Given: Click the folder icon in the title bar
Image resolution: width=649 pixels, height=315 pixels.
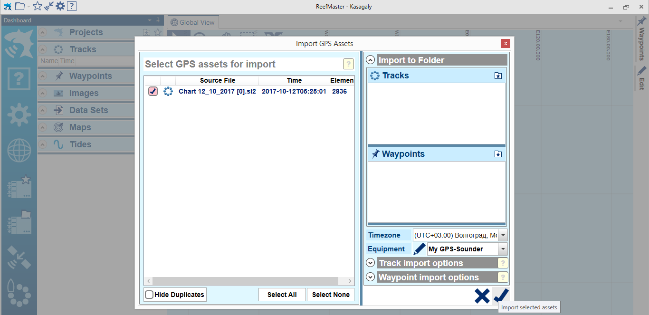Looking at the screenshot, I should coord(20,6).
